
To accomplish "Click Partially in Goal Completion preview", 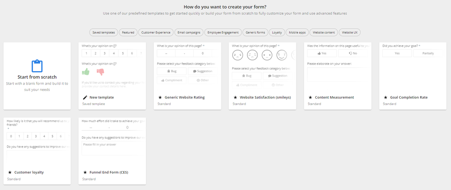I will click(428, 53).
